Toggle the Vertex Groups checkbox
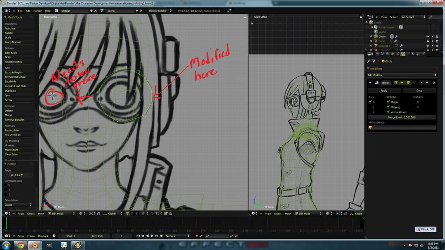This screenshot has height=250, width=445. click(x=388, y=112)
